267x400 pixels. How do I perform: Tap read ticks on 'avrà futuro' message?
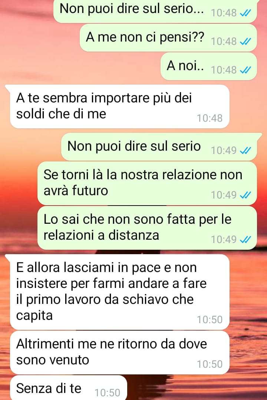tap(246, 195)
